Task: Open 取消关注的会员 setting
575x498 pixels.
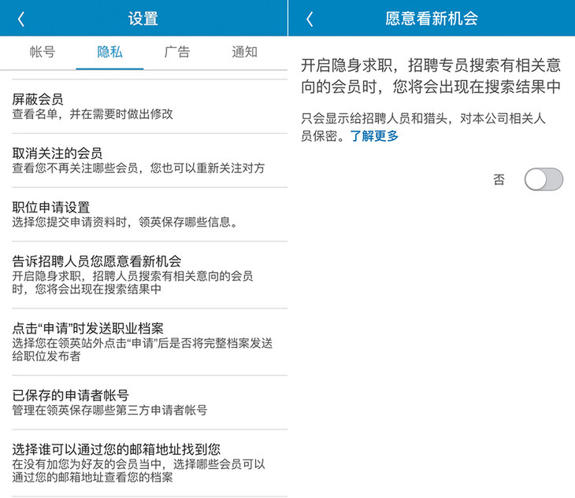Action: click(150, 160)
